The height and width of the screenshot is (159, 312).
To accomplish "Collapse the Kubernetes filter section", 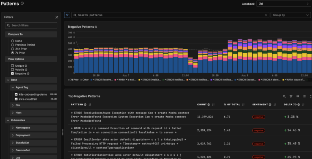I will pyautogui.click(x=31, y=120).
